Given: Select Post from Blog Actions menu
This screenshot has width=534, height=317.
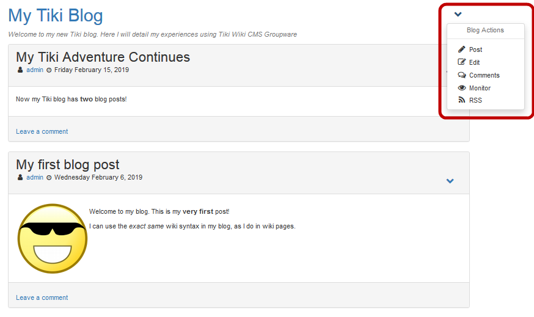Looking at the screenshot, I should (475, 49).
